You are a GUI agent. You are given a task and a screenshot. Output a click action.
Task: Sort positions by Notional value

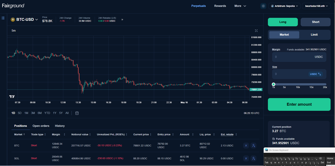click(81, 134)
